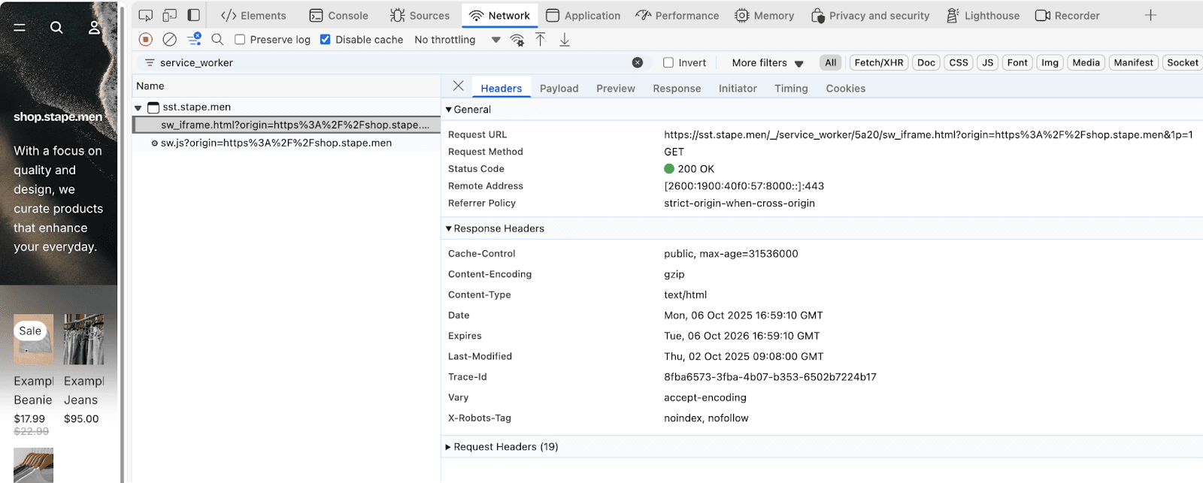Click the import HAR upload arrow icon
The image size is (1203, 483).
pos(541,39)
